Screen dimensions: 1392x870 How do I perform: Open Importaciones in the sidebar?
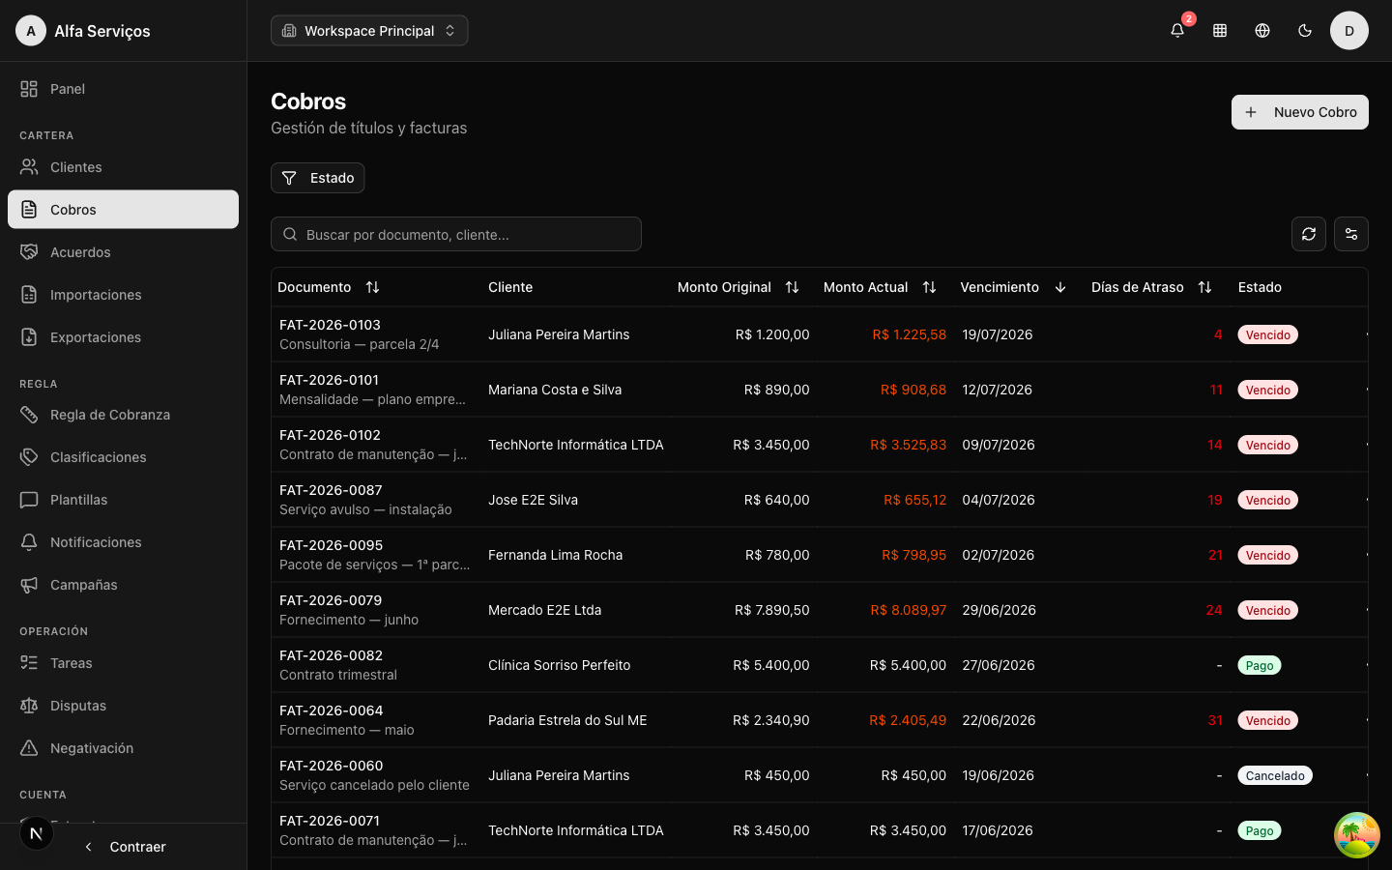click(x=123, y=295)
